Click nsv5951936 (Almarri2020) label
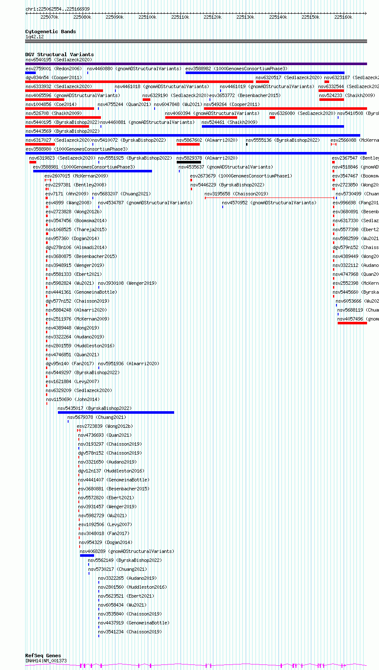The height and width of the screenshot is (670, 379). point(129,364)
